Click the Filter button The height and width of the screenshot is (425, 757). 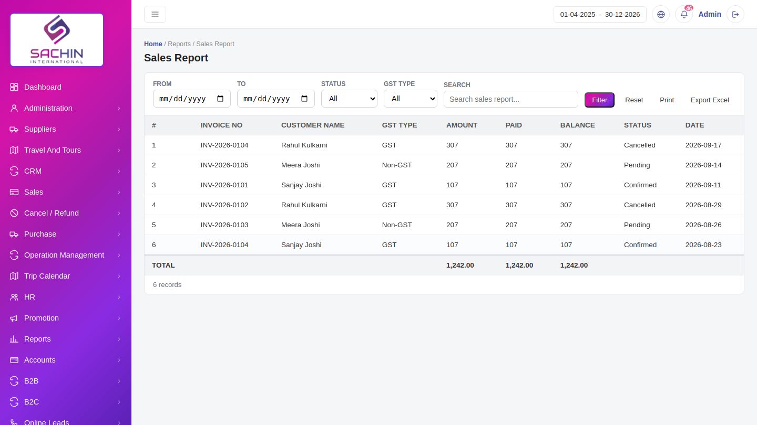pyautogui.click(x=599, y=100)
